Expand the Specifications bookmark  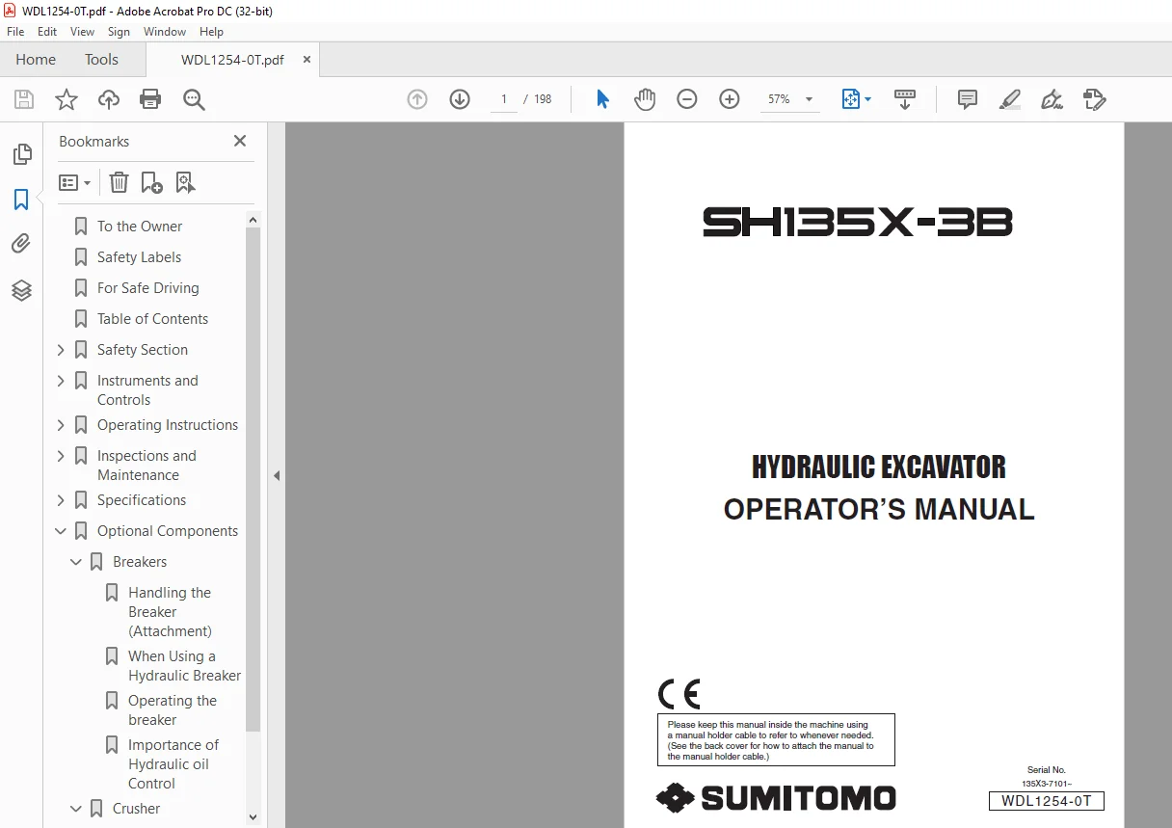point(61,500)
